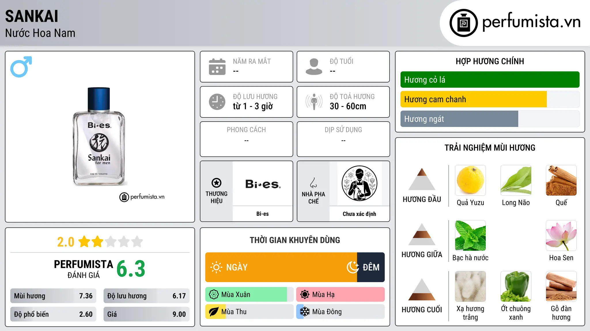Click the orange Ngày daytime bar
The height and width of the screenshot is (331, 590).
(281, 267)
